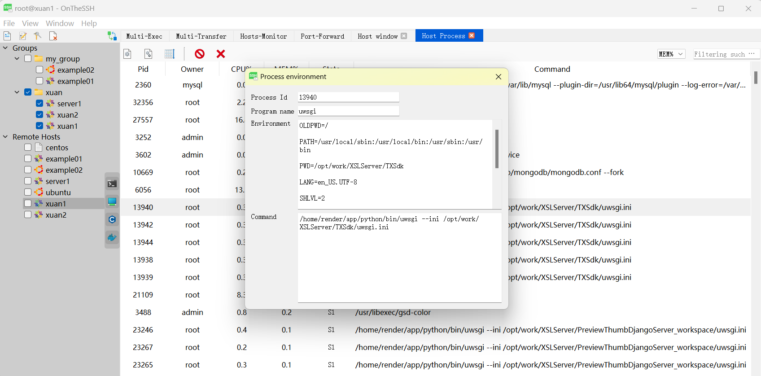Image resolution: width=761 pixels, height=376 pixels.
Task: Click the blue monitor icon
Action: [x=112, y=201]
